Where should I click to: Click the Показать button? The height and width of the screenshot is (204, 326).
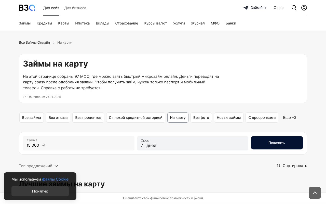277,143
